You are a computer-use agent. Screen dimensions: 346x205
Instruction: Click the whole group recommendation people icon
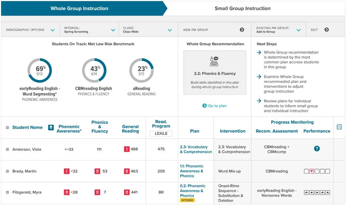[215, 62]
